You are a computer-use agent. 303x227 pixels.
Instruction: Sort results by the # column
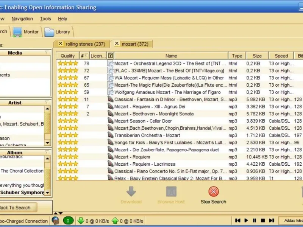tap(84, 56)
